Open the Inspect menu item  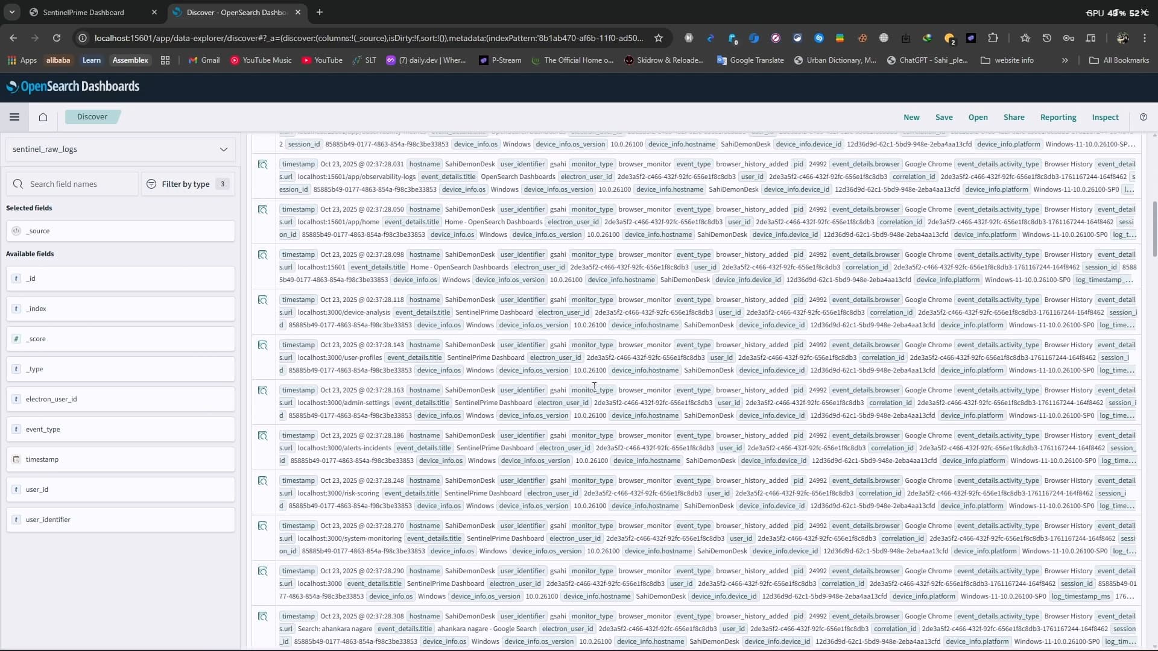[1105, 118]
